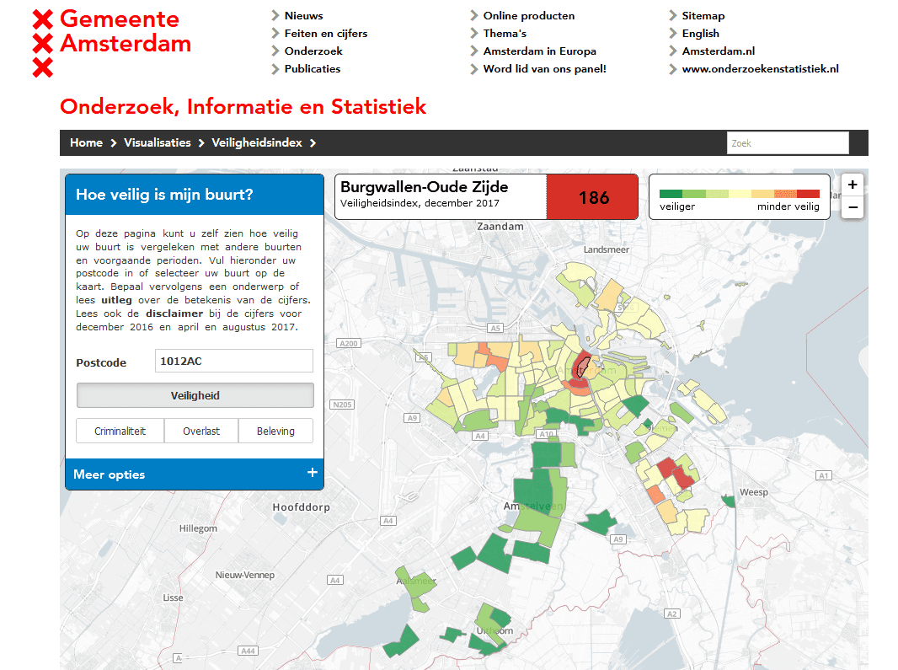Click the Gemeente Amsterdam logo

pyautogui.click(x=112, y=43)
